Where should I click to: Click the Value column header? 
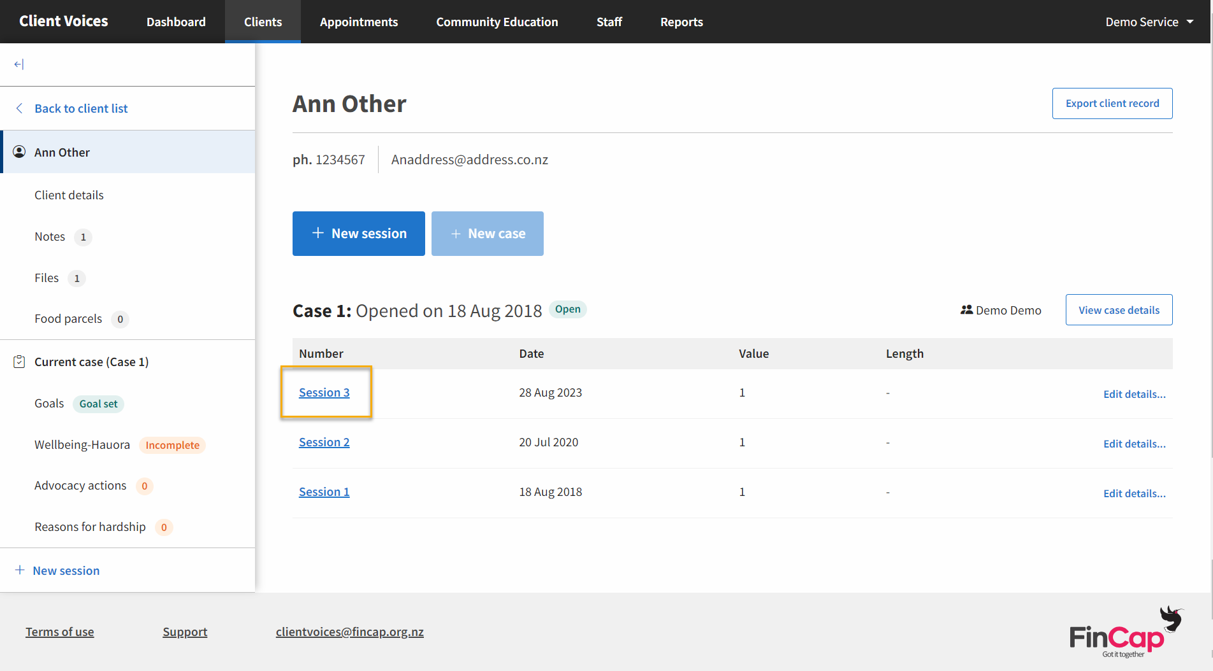point(754,353)
